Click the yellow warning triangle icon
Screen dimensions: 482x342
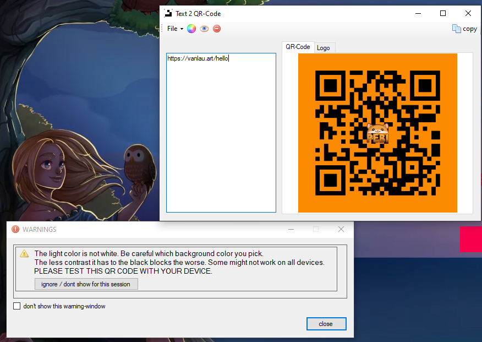pyautogui.click(x=24, y=254)
